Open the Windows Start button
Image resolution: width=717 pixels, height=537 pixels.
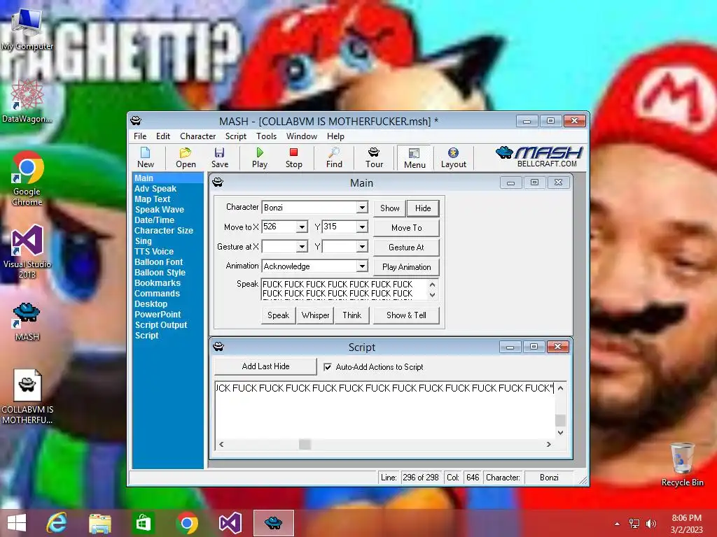tap(17, 523)
